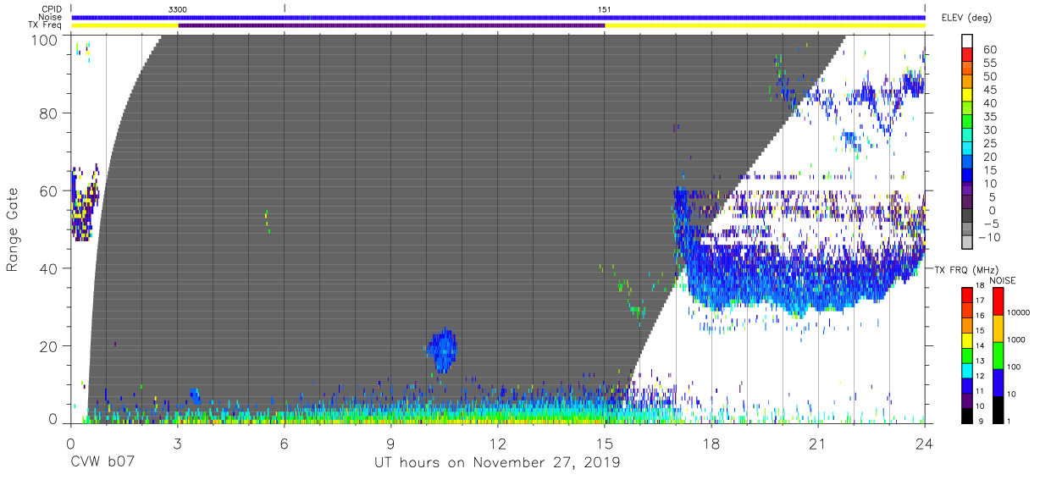Pick red 18 MHz TX frequency swatch
Viewport: 1040px width, 480px height.
[x=967, y=295]
